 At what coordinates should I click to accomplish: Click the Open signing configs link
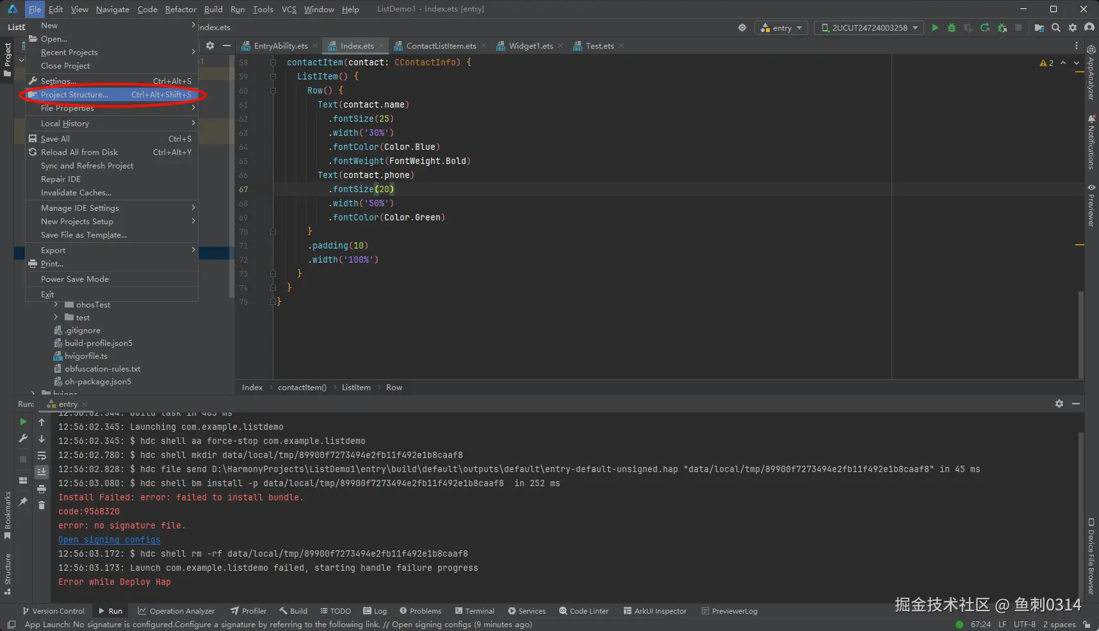pyautogui.click(x=110, y=540)
